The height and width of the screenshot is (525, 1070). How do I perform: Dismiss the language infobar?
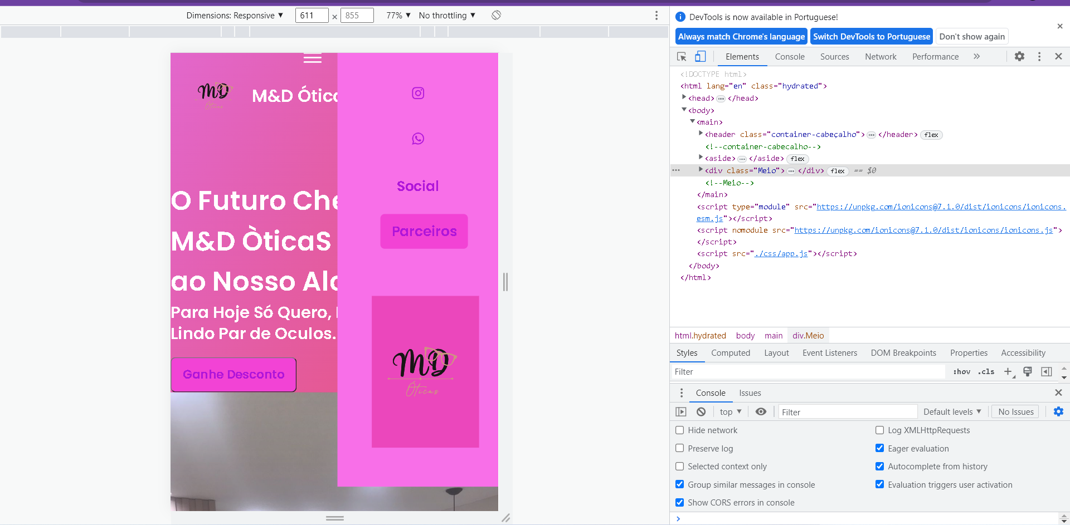1060,26
